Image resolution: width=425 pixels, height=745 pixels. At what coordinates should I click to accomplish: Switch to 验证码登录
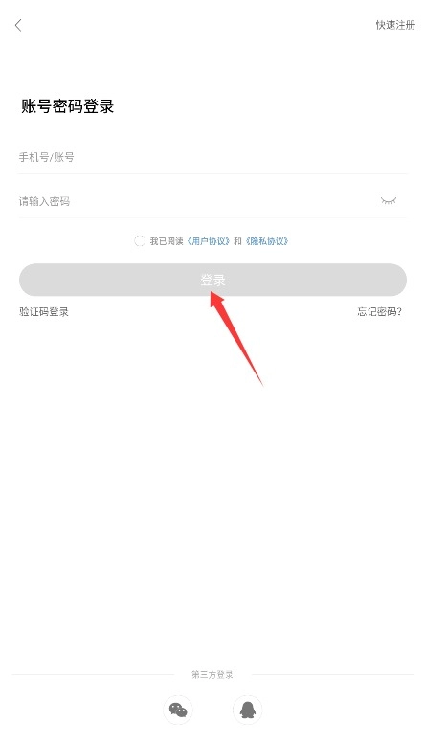(x=44, y=311)
